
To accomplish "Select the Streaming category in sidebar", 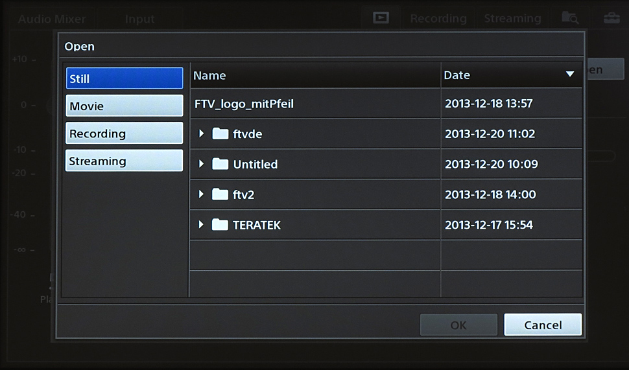I will [124, 161].
